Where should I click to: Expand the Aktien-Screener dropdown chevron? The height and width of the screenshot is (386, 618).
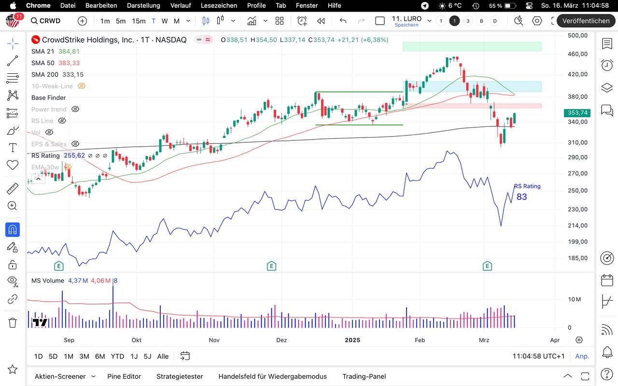pyautogui.click(x=93, y=376)
